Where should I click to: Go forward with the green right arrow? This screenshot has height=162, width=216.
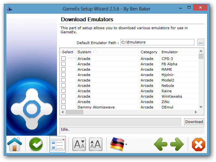point(177,144)
